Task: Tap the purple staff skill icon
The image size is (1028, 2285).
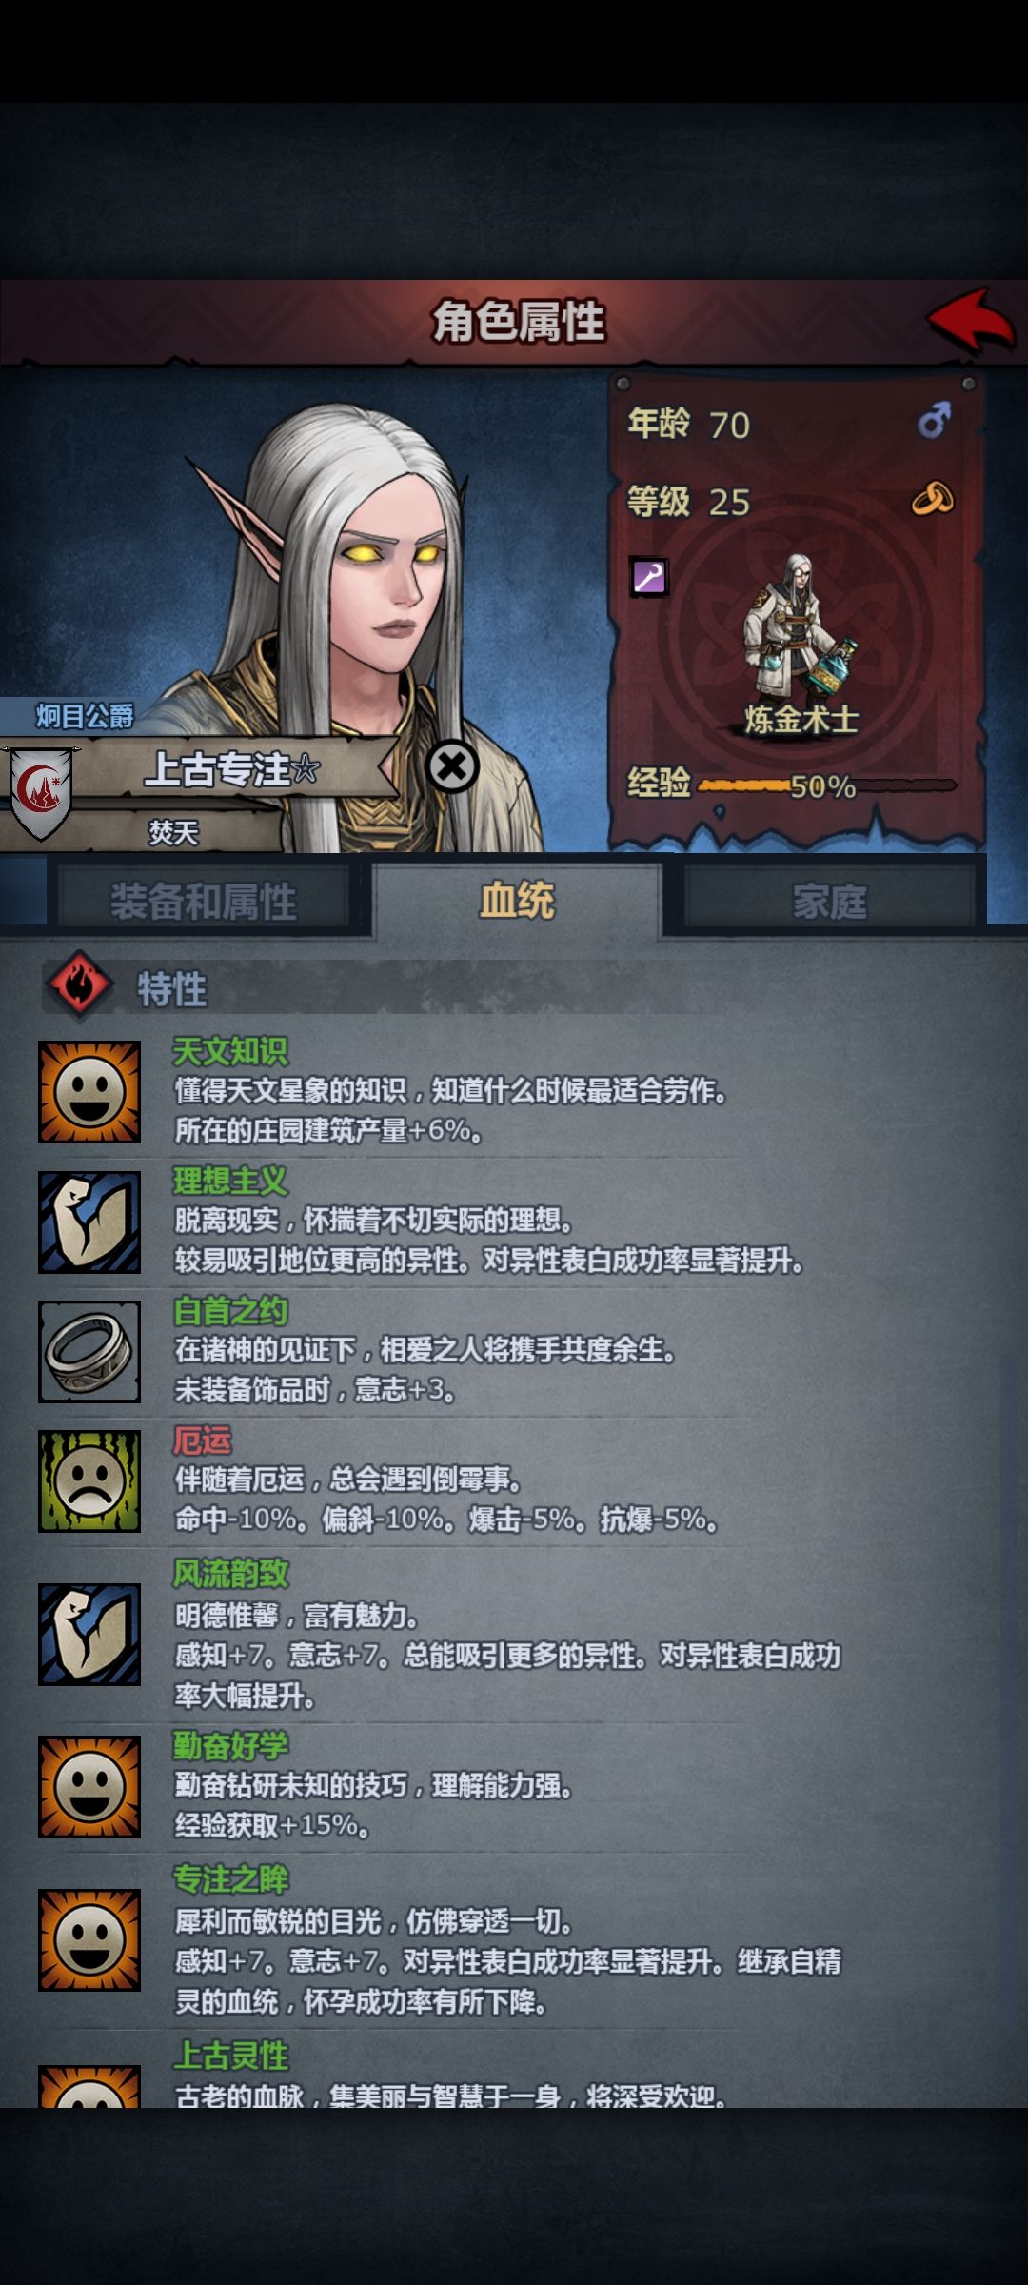Action: point(649,577)
